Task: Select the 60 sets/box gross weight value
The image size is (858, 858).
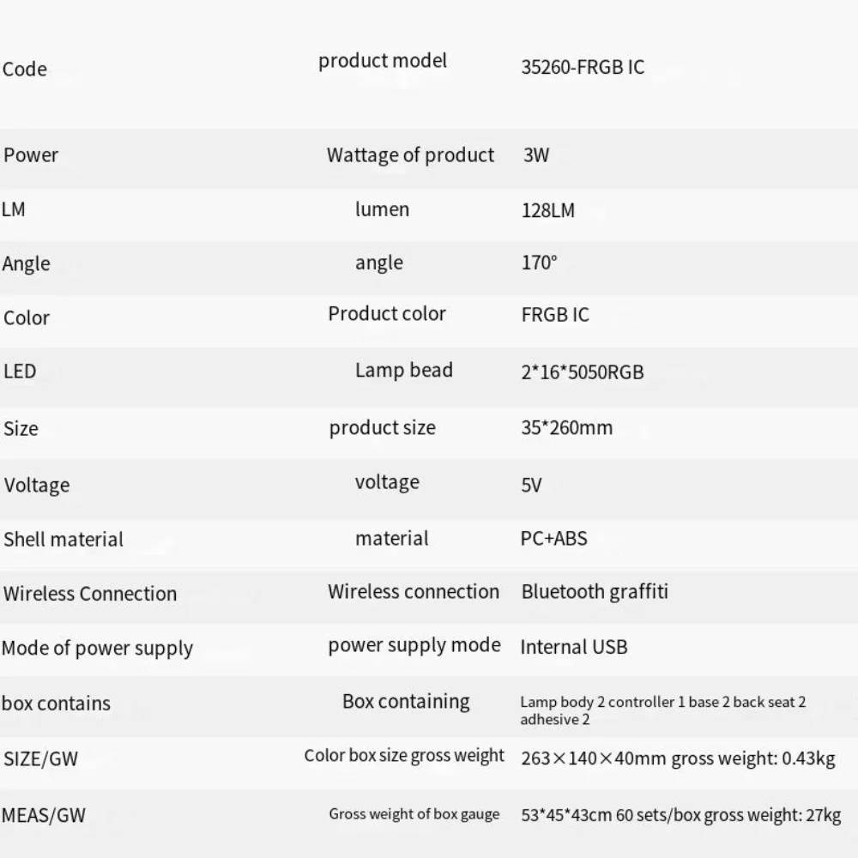Action: (728, 815)
